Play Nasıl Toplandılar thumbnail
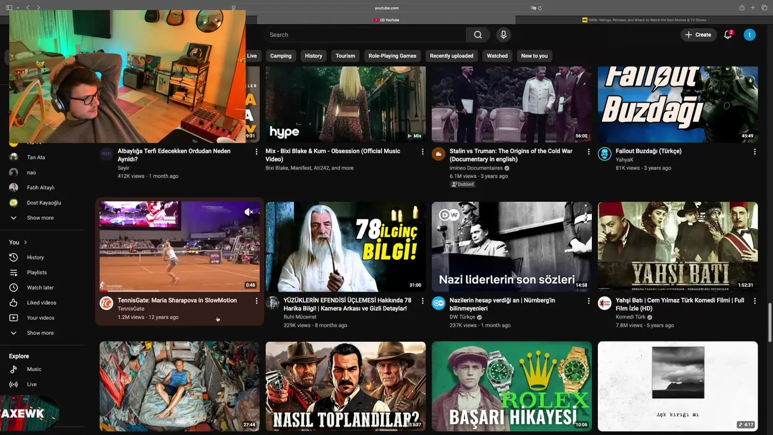Viewport: 773px width, 435px height. (345, 386)
